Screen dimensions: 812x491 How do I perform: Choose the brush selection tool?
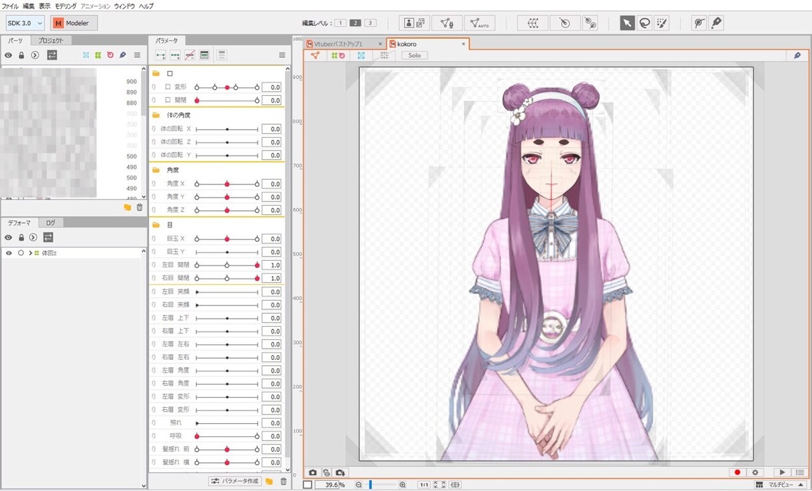[x=662, y=23]
